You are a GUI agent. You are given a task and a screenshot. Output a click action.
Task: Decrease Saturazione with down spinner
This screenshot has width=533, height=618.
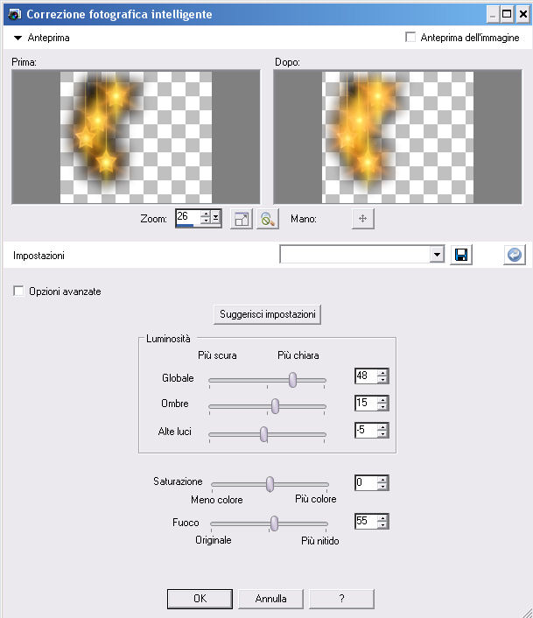coord(382,487)
